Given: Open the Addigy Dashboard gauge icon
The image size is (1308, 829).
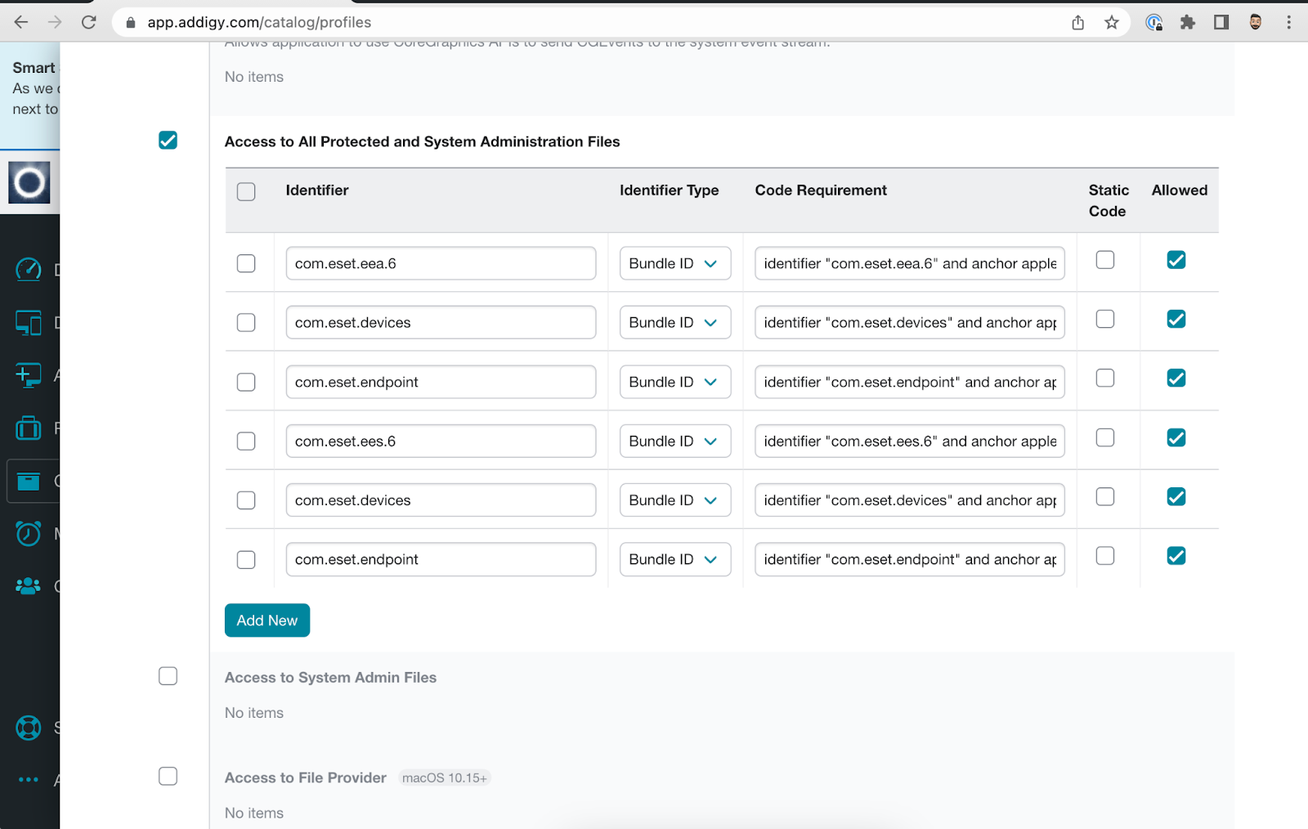Looking at the screenshot, I should pos(29,269).
